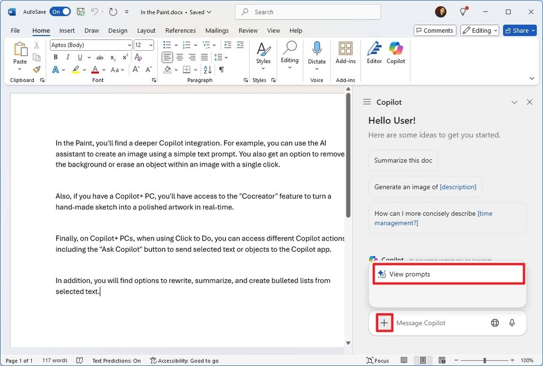This screenshot has width=543, height=366.
Task: Increase paragraph indent
Action: click(240, 45)
